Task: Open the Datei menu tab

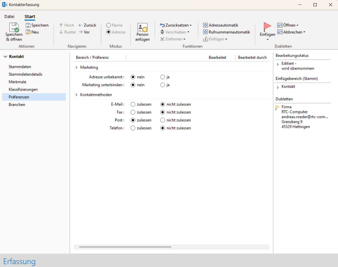Action: 9,17
